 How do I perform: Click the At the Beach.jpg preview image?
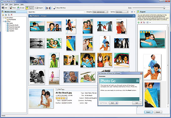(x=41, y=98)
